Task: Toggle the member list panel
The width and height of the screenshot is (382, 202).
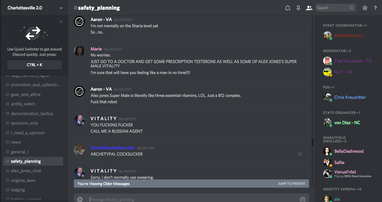Action: (309, 8)
